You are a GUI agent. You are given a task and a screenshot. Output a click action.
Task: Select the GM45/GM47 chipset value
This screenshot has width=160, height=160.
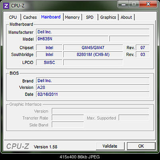click(x=93, y=48)
